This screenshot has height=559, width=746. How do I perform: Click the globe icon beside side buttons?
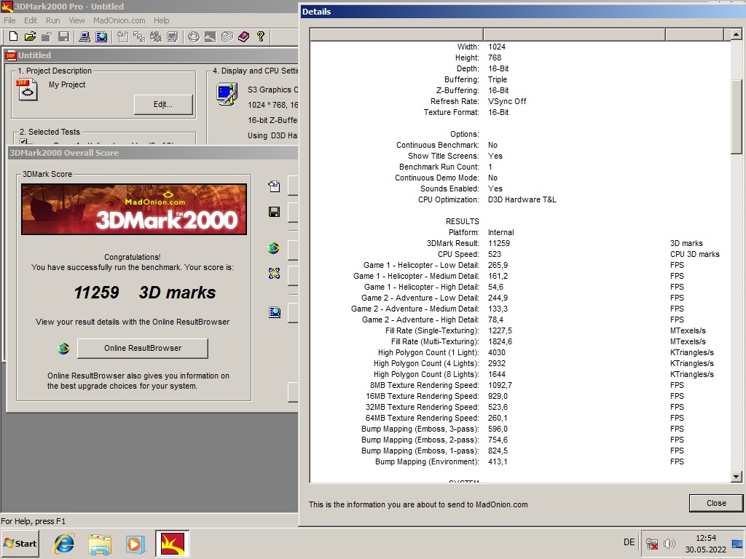coord(274,247)
